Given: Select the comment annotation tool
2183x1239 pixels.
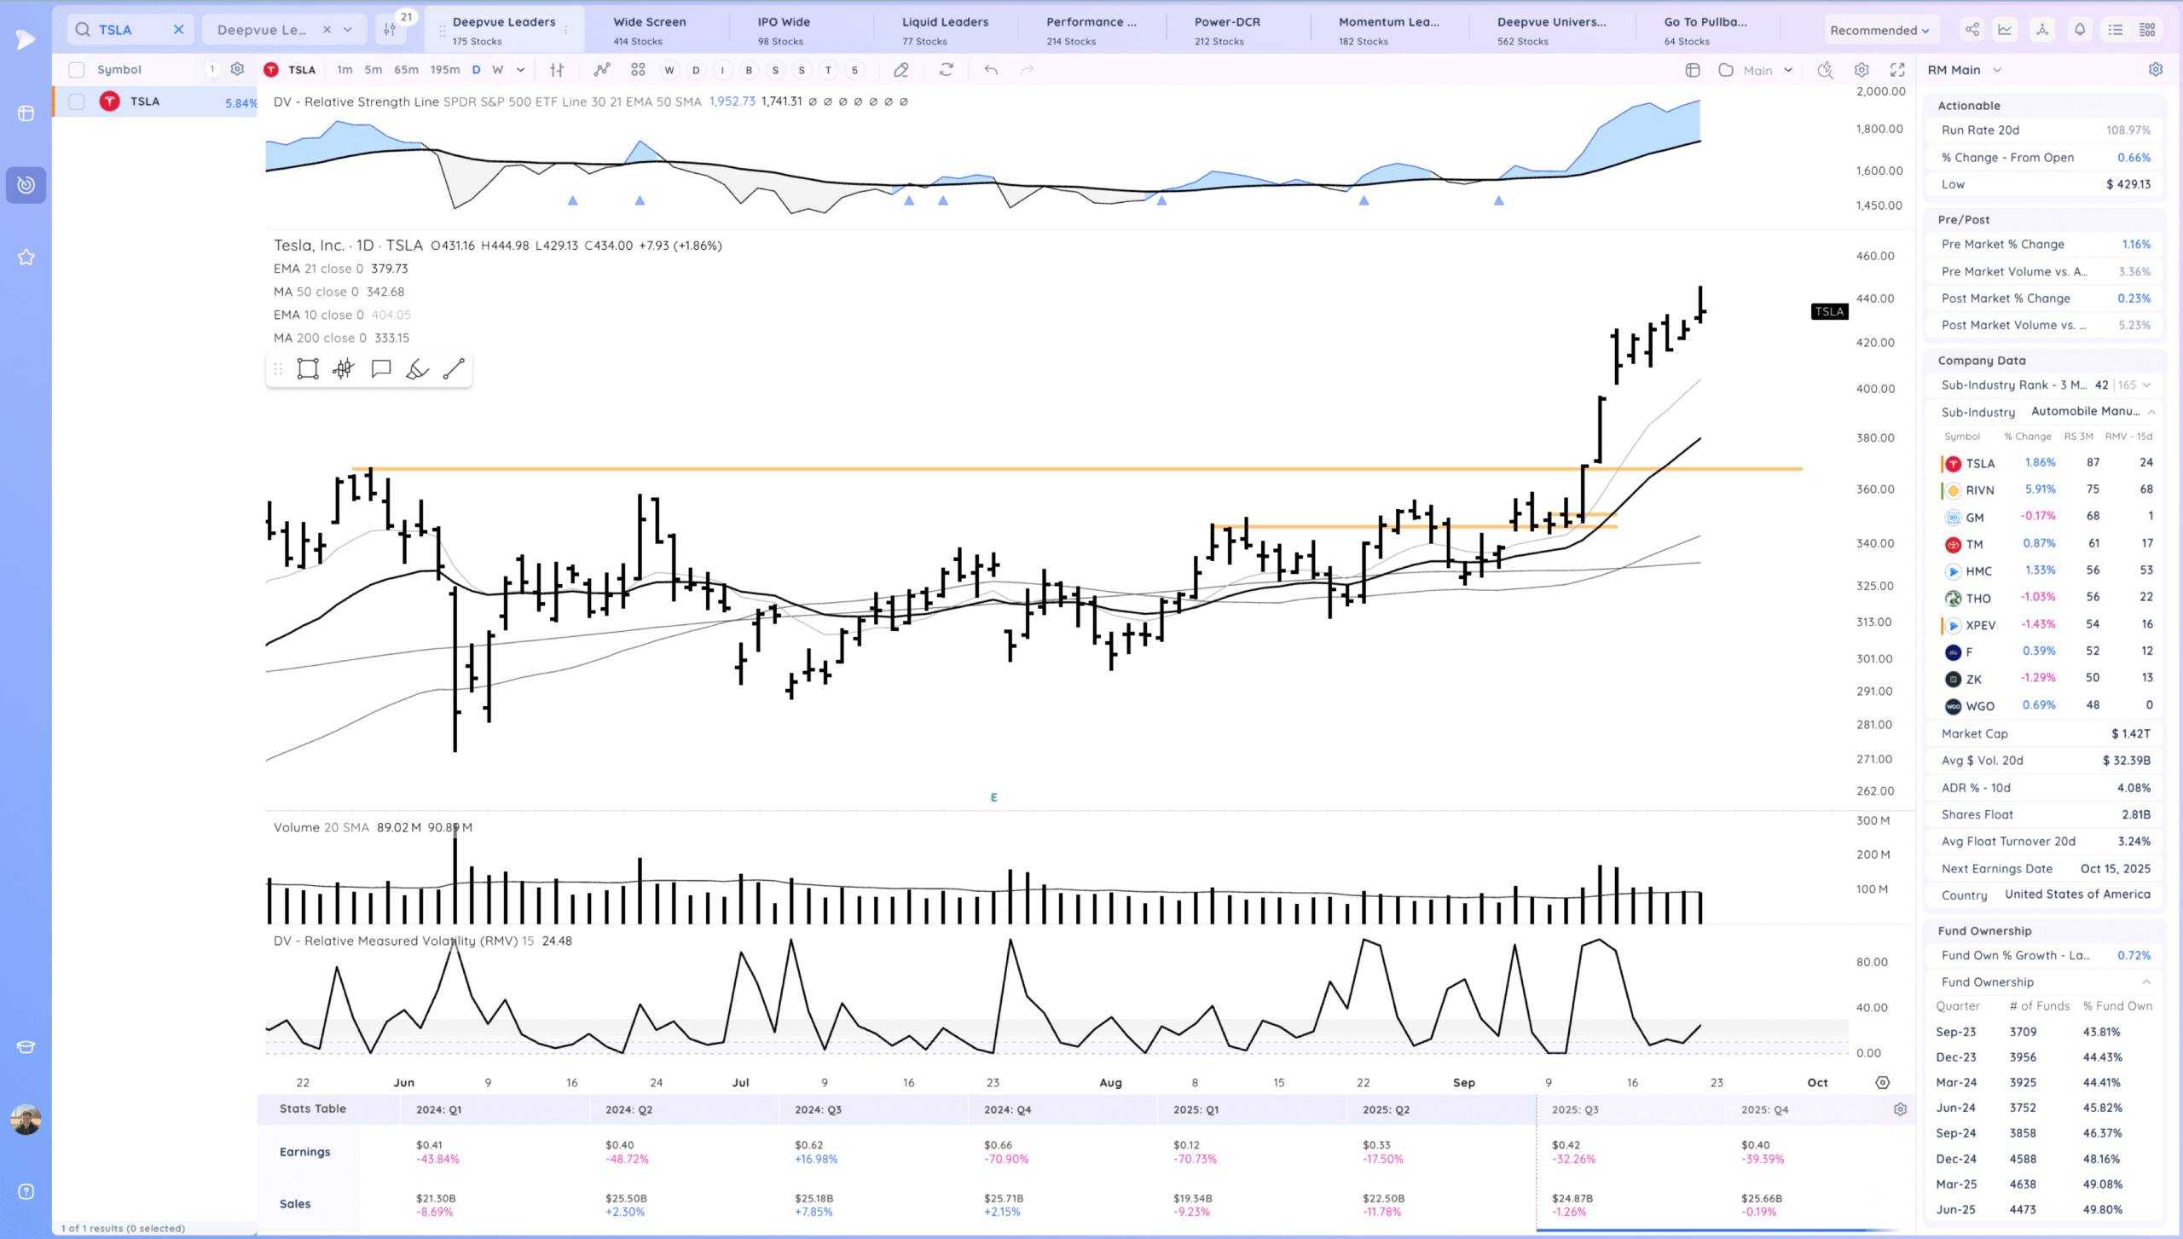Looking at the screenshot, I should 380,368.
